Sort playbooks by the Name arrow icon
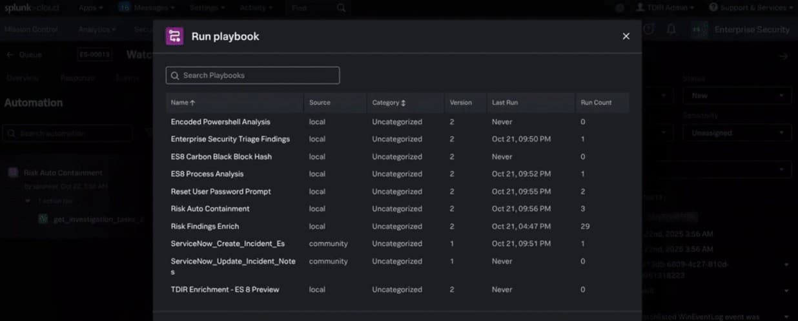This screenshot has width=798, height=321. [x=192, y=103]
